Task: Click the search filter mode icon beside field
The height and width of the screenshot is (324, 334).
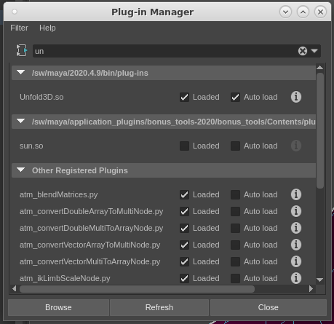Action: coord(22,50)
